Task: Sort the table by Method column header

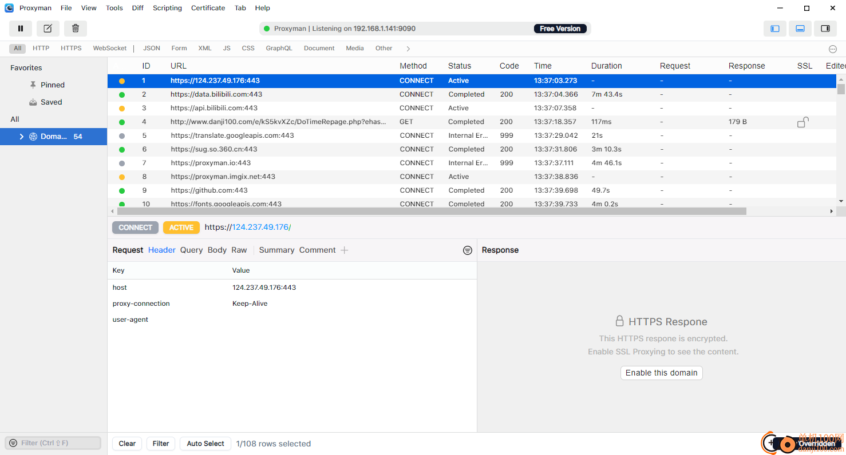Action: [413, 66]
